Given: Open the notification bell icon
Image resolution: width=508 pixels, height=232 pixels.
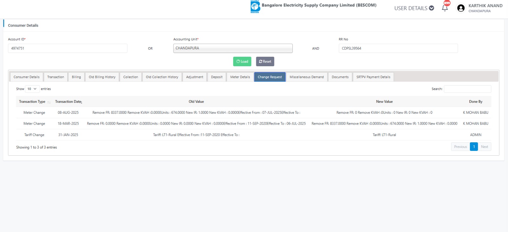Looking at the screenshot, I should click(445, 8).
